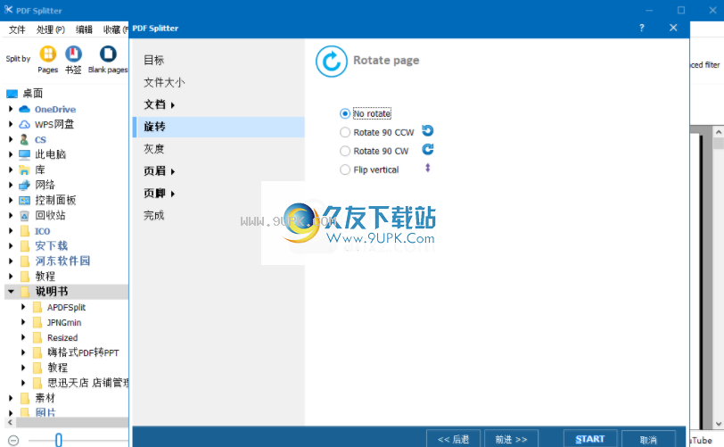
Task: Select the Rotate 90 CW radio button
Action: point(344,151)
